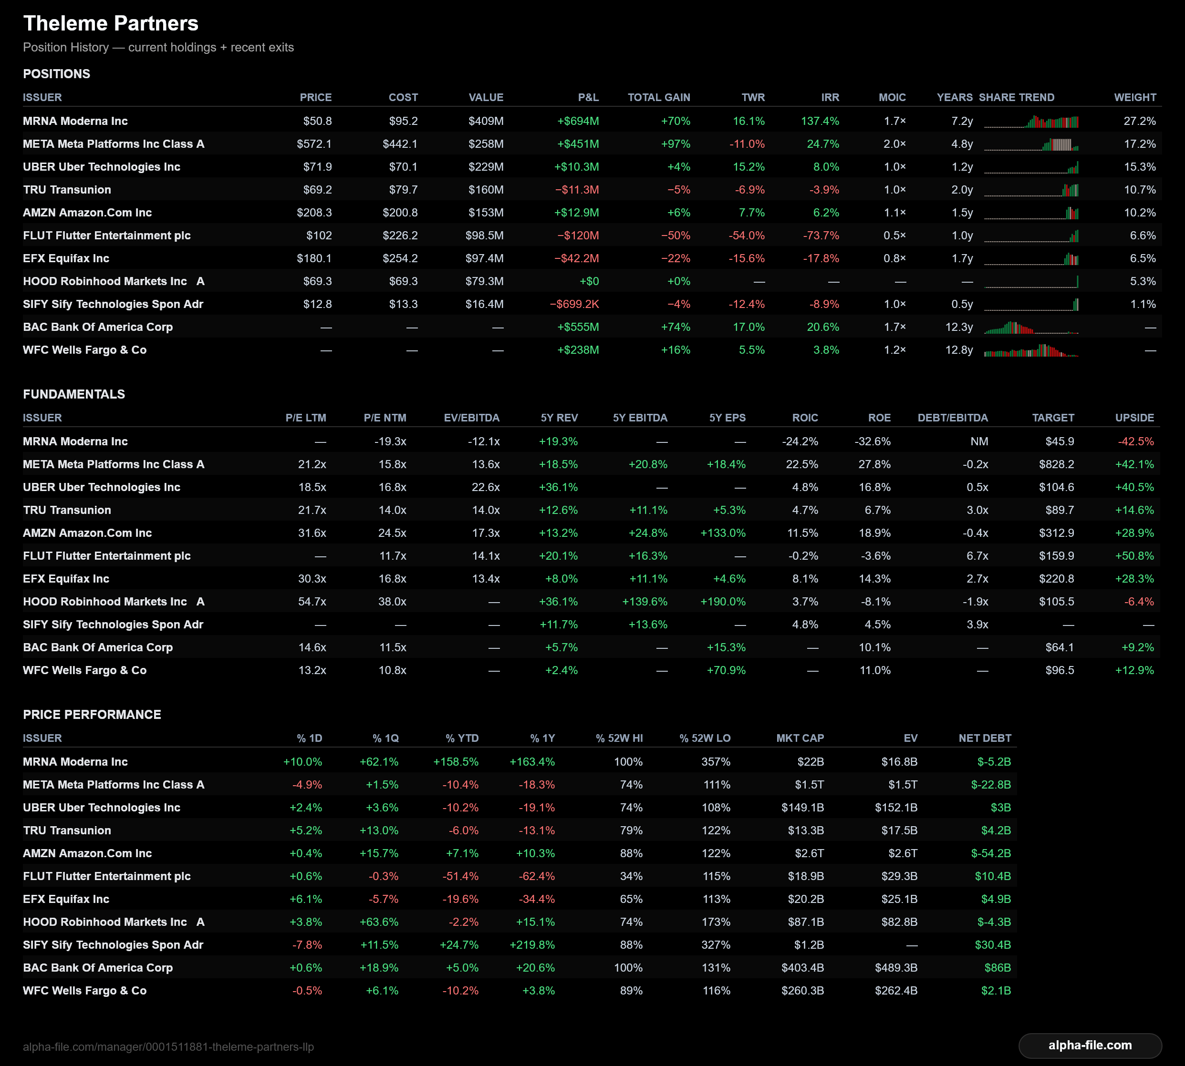Select META Meta Platforms in the Fundamentals table
Viewport: 1185px width, 1066px height.
coord(114,464)
